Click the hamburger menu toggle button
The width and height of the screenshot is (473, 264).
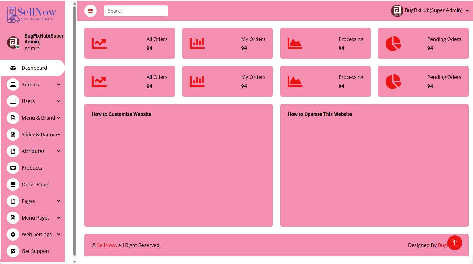coord(91,11)
